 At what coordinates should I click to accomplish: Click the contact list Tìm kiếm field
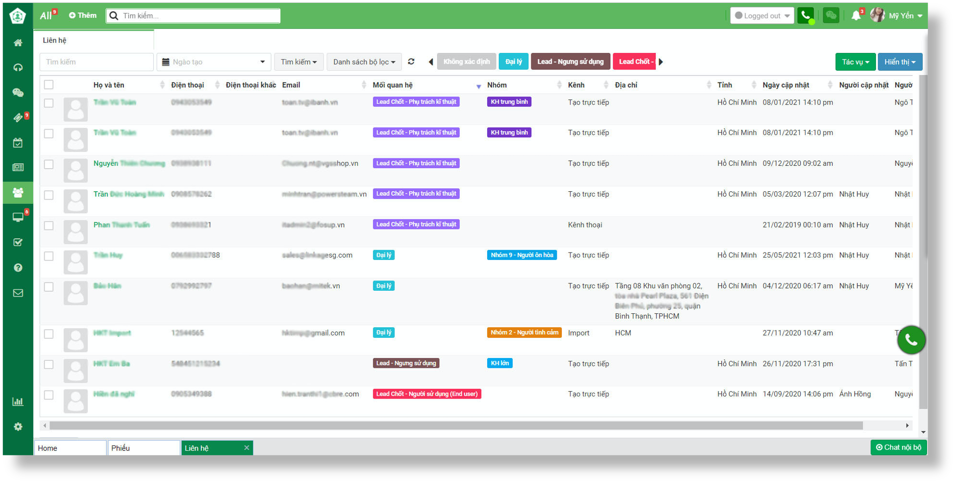(x=96, y=62)
